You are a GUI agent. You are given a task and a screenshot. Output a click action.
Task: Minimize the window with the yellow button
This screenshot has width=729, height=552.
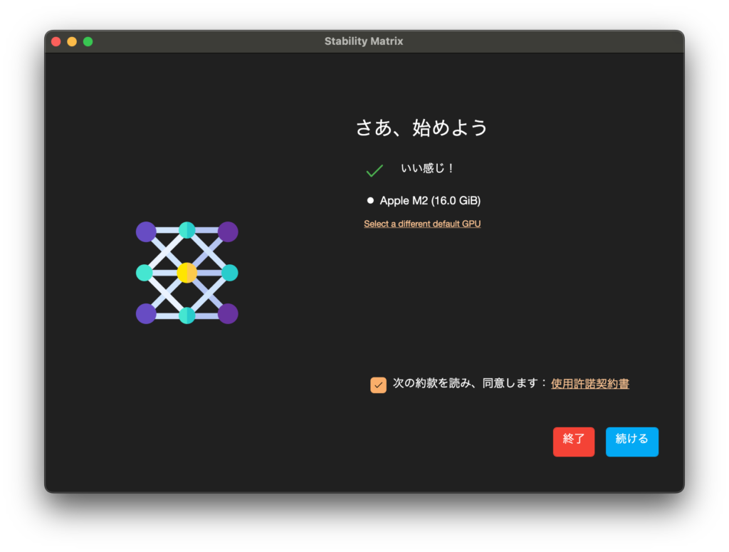(72, 41)
